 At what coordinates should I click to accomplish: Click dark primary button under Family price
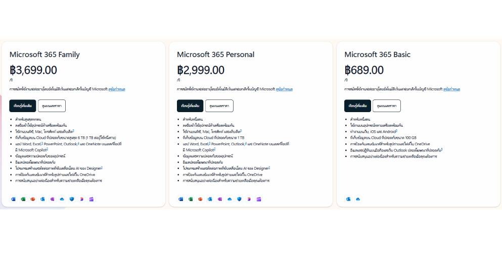point(22,106)
